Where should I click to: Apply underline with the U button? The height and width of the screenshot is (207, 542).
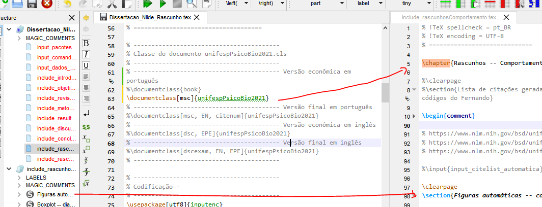click(86, 65)
